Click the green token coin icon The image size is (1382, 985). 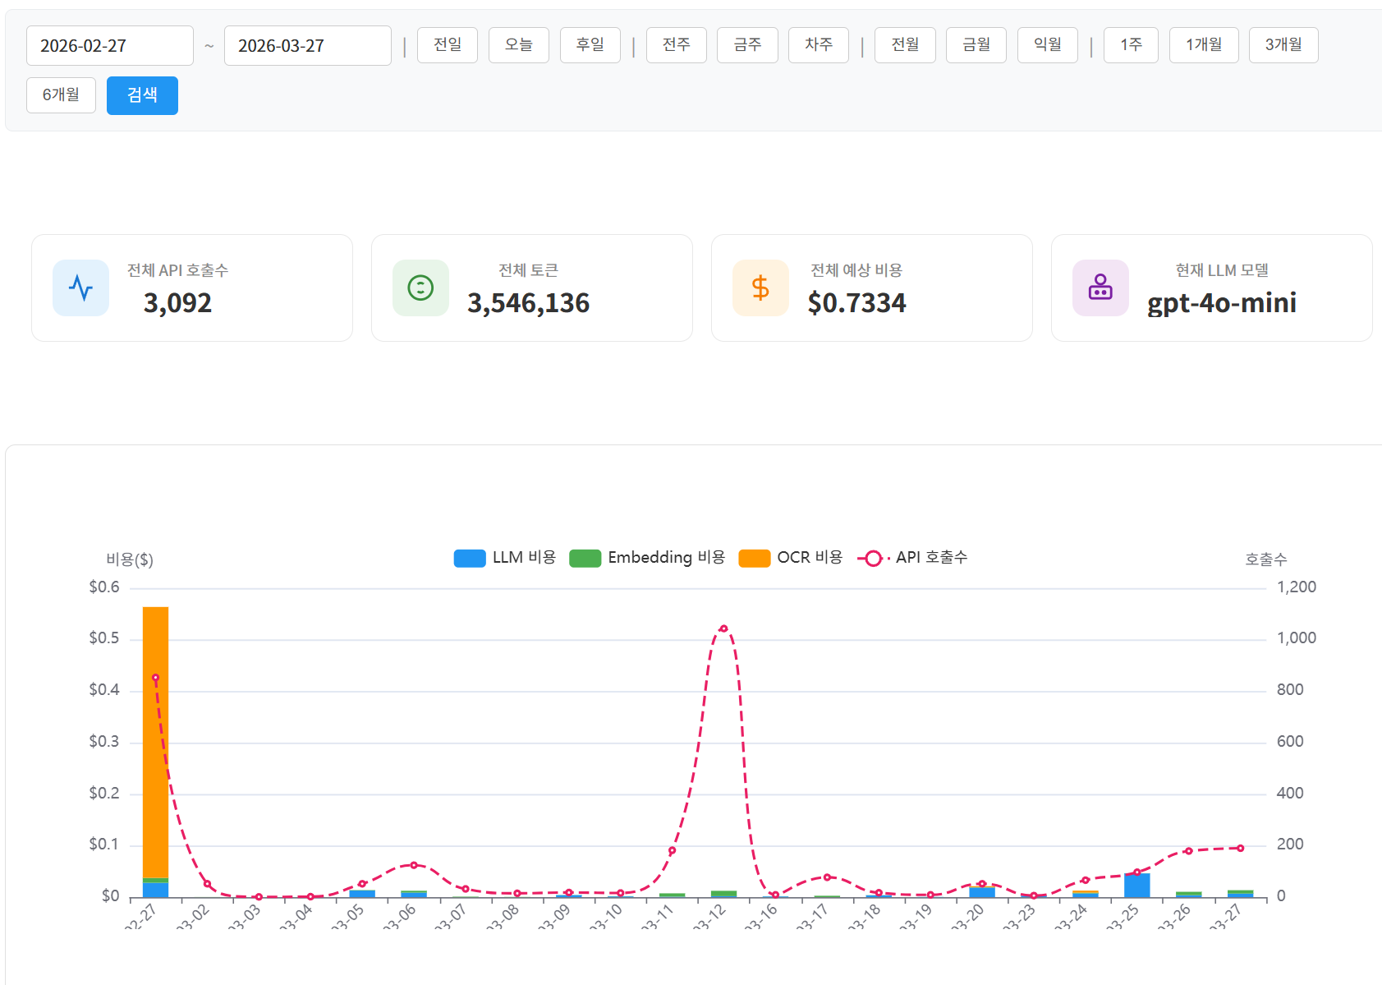[420, 288]
